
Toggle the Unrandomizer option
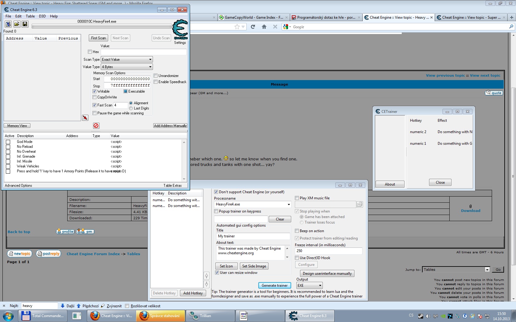point(156,76)
